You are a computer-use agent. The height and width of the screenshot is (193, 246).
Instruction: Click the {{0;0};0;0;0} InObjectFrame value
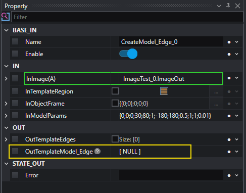[134, 104]
